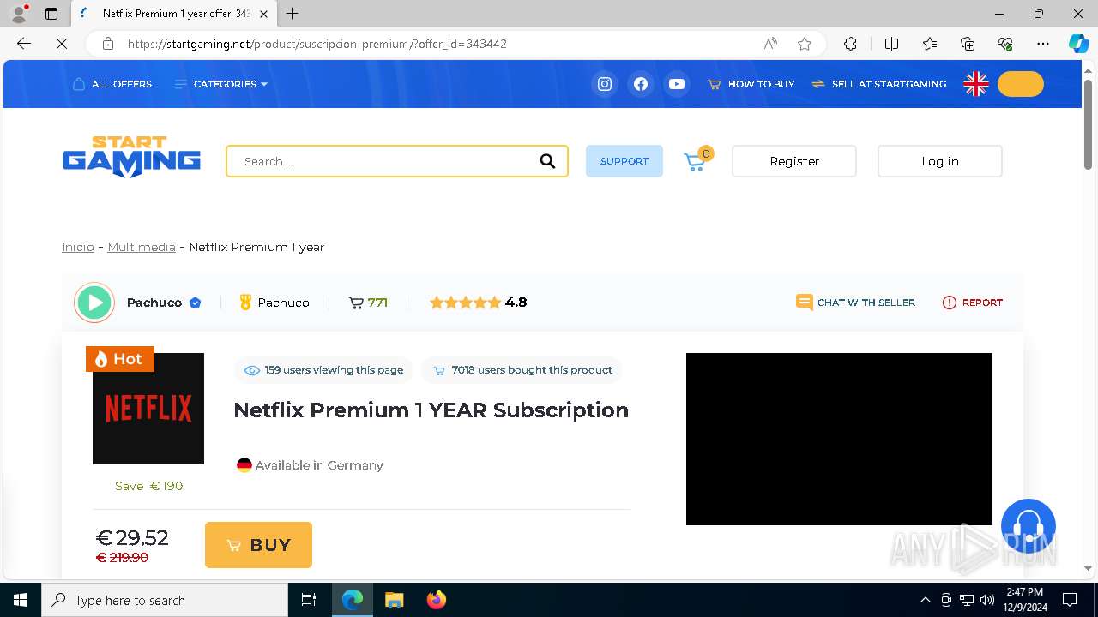Stop loading the page

(x=62, y=44)
